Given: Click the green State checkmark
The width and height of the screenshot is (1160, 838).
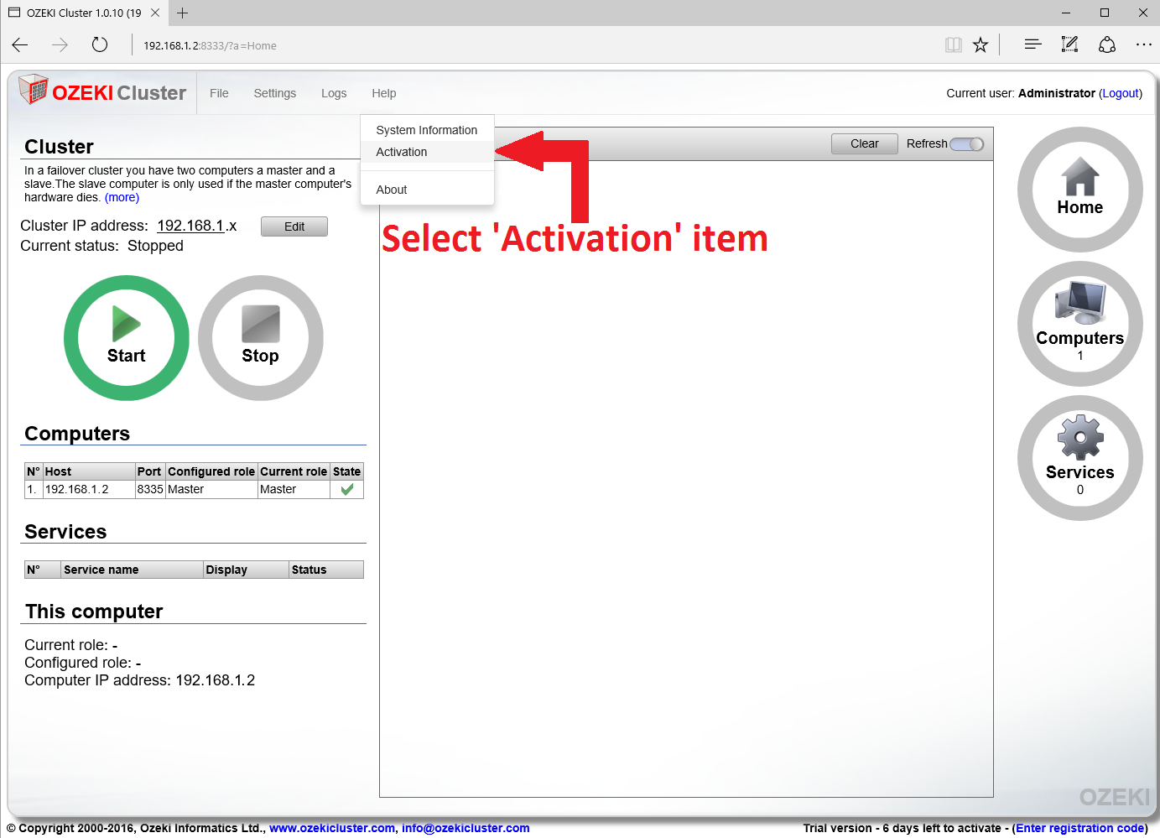Looking at the screenshot, I should click(x=347, y=489).
